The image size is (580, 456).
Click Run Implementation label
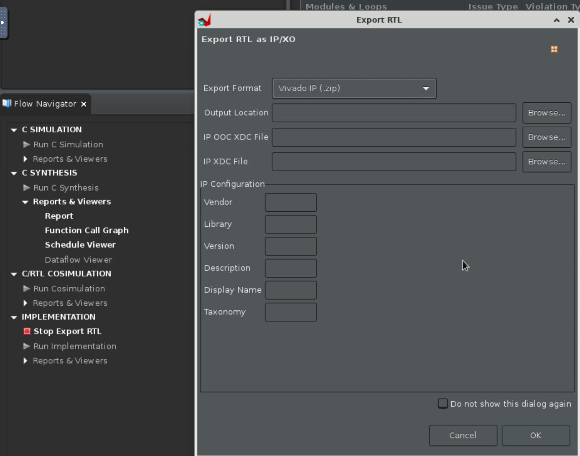75,346
